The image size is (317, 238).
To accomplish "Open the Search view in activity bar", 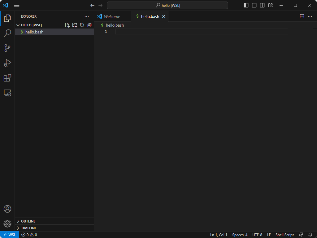I will click(x=7, y=33).
